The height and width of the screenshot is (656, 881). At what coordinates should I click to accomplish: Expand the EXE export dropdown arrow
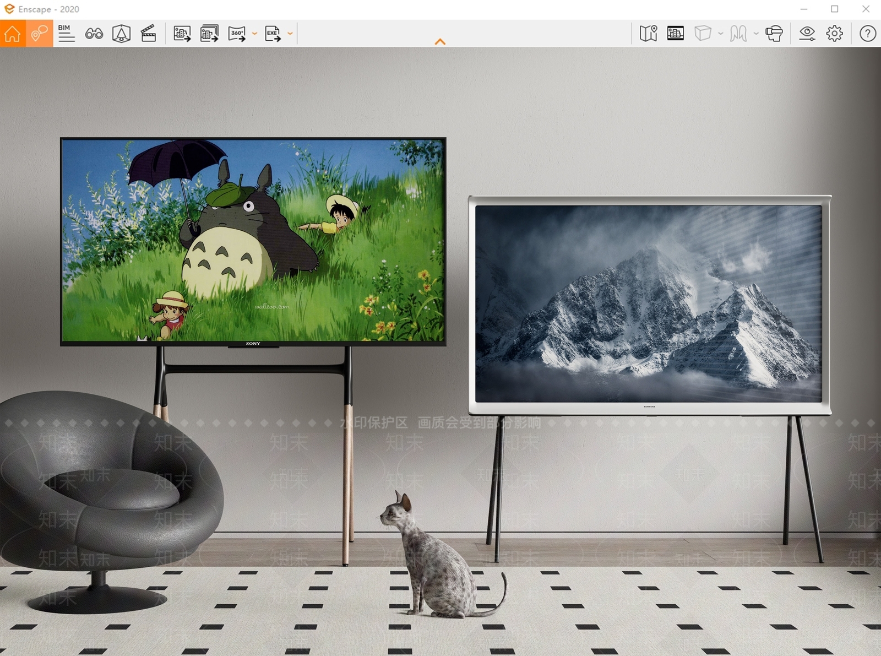point(290,34)
